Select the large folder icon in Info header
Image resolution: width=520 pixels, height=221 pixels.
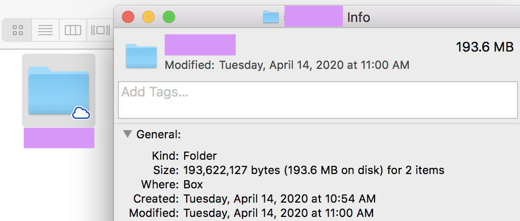pyautogui.click(x=141, y=56)
